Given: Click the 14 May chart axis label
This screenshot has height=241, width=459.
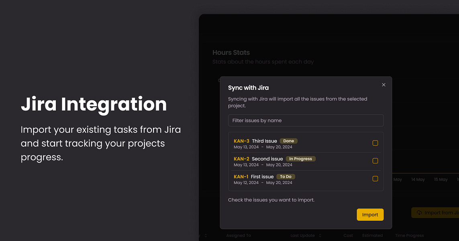Looking at the screenshot, I should click(x=418, y=180).
